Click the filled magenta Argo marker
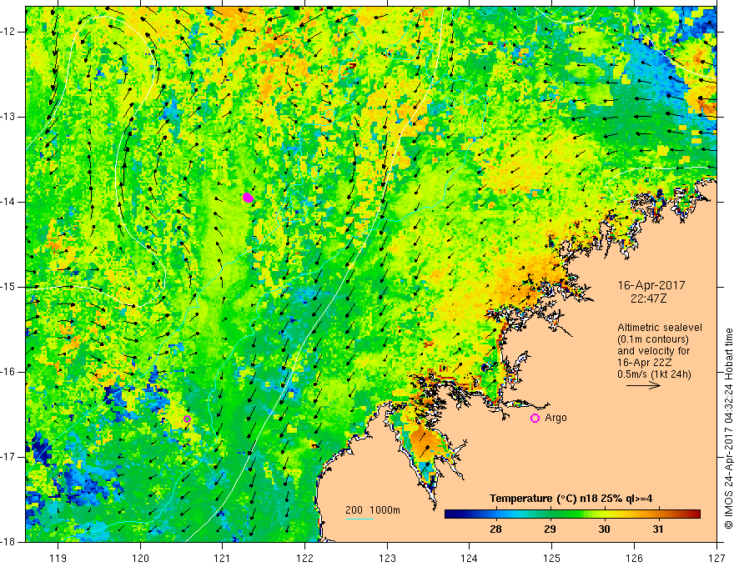 click(x=248, y=198)
